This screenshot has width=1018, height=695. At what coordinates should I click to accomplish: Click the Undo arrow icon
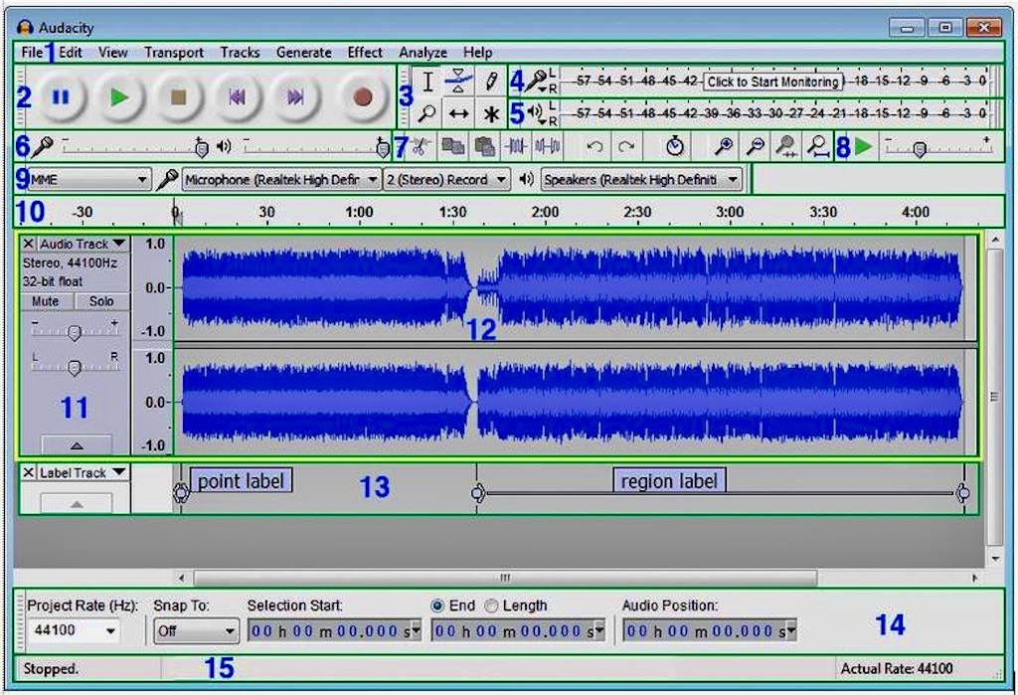tap(594, 146)
